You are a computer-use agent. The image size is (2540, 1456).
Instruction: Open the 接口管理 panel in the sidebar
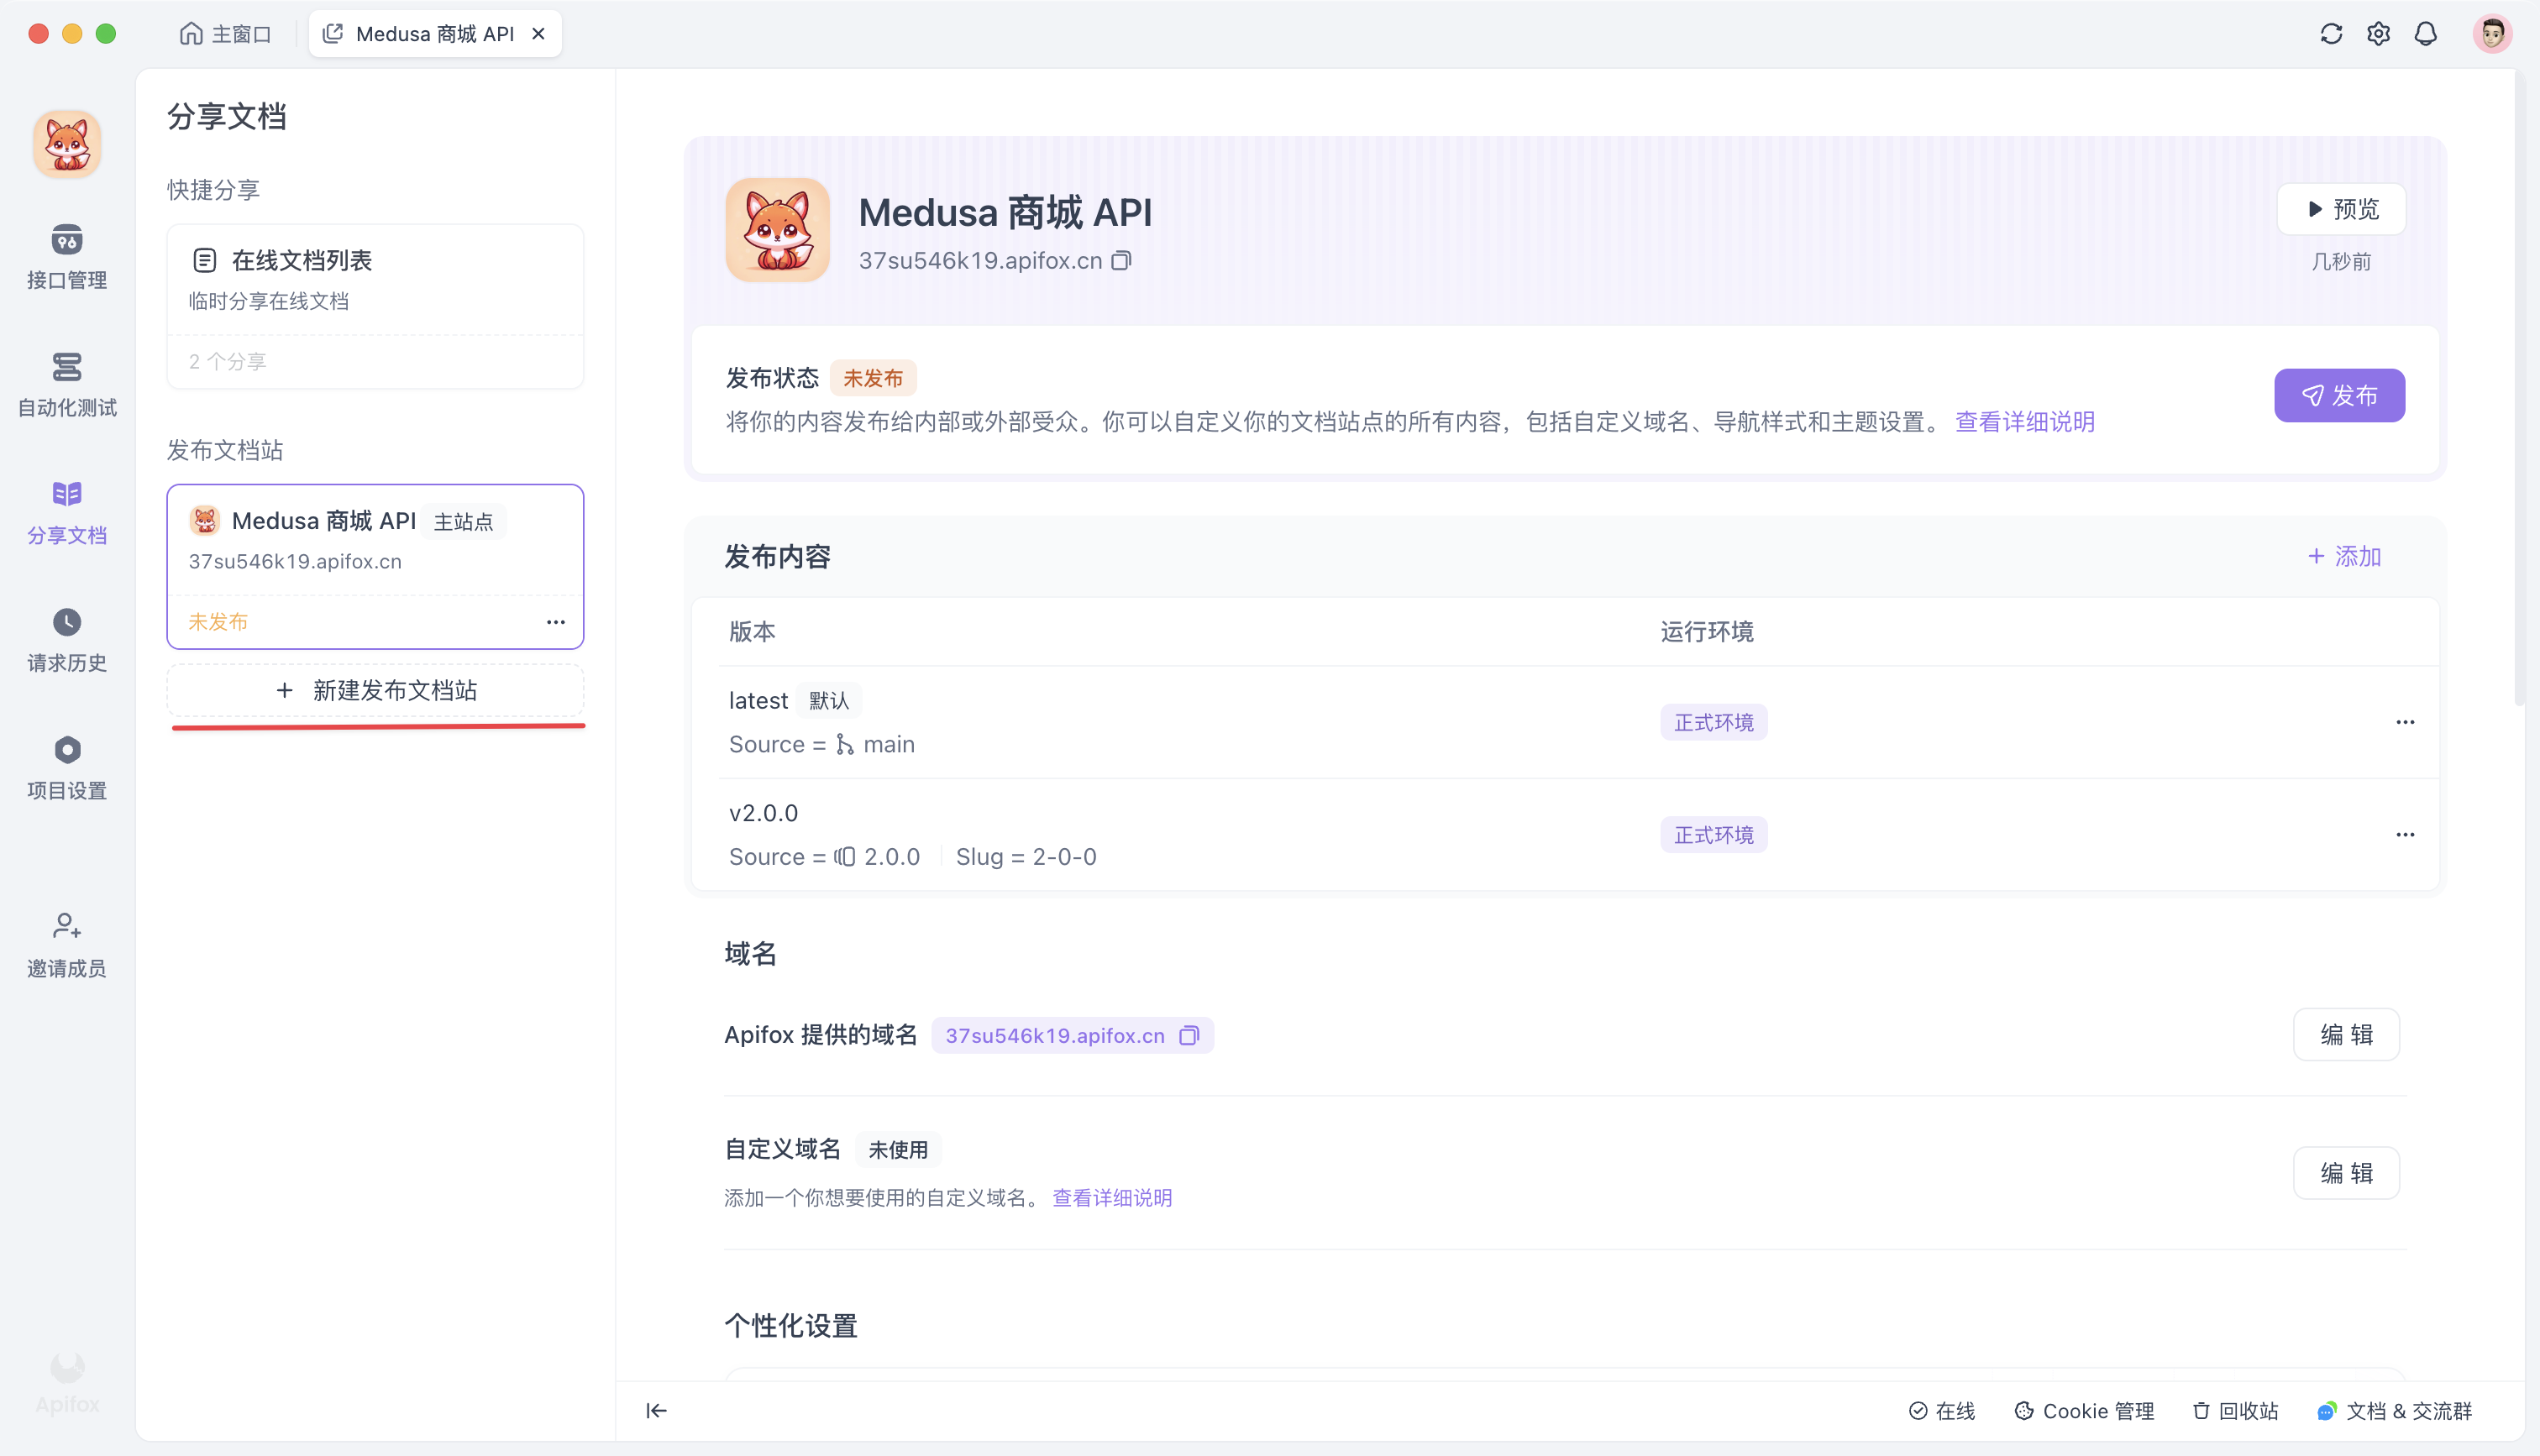tap(66, 257)
